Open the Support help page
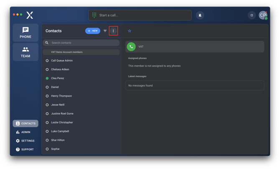The height and width of the screenshot is (169, 280). click(x=25, y=149)
